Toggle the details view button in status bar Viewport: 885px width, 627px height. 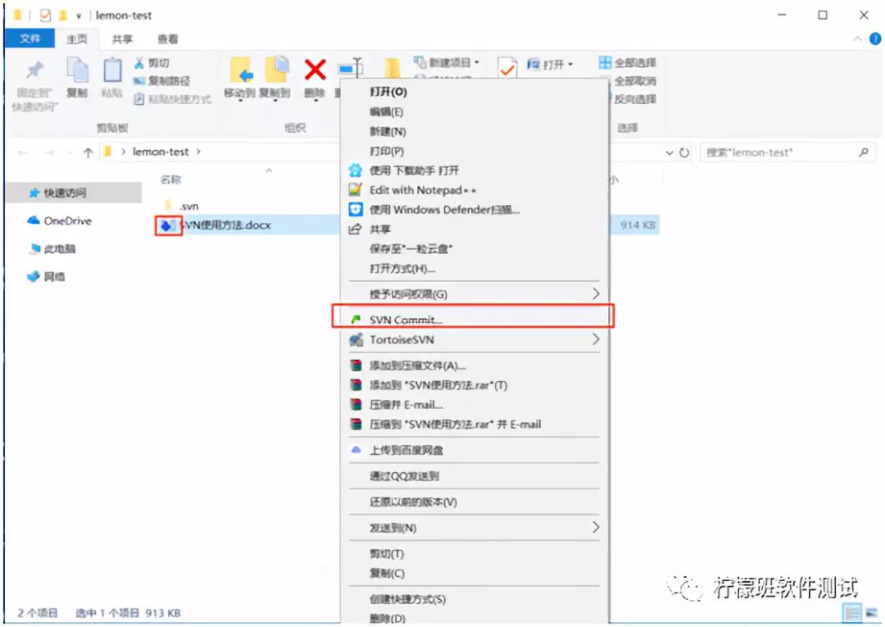click(x=851, y=612)
